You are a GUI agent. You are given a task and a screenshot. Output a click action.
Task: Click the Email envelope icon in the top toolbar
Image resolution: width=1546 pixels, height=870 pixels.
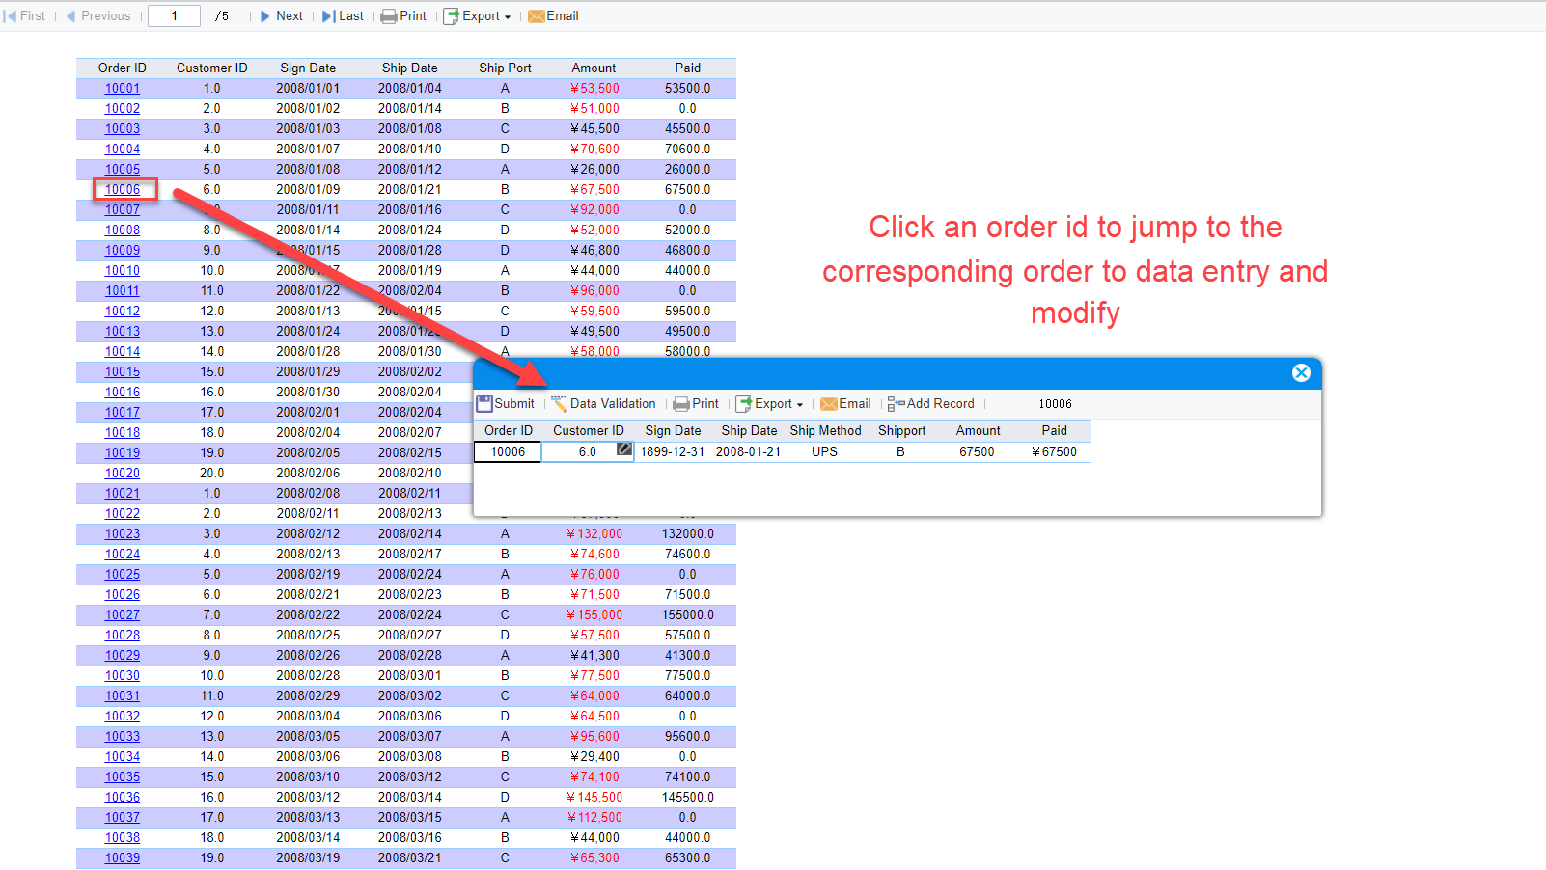[537, 15]
